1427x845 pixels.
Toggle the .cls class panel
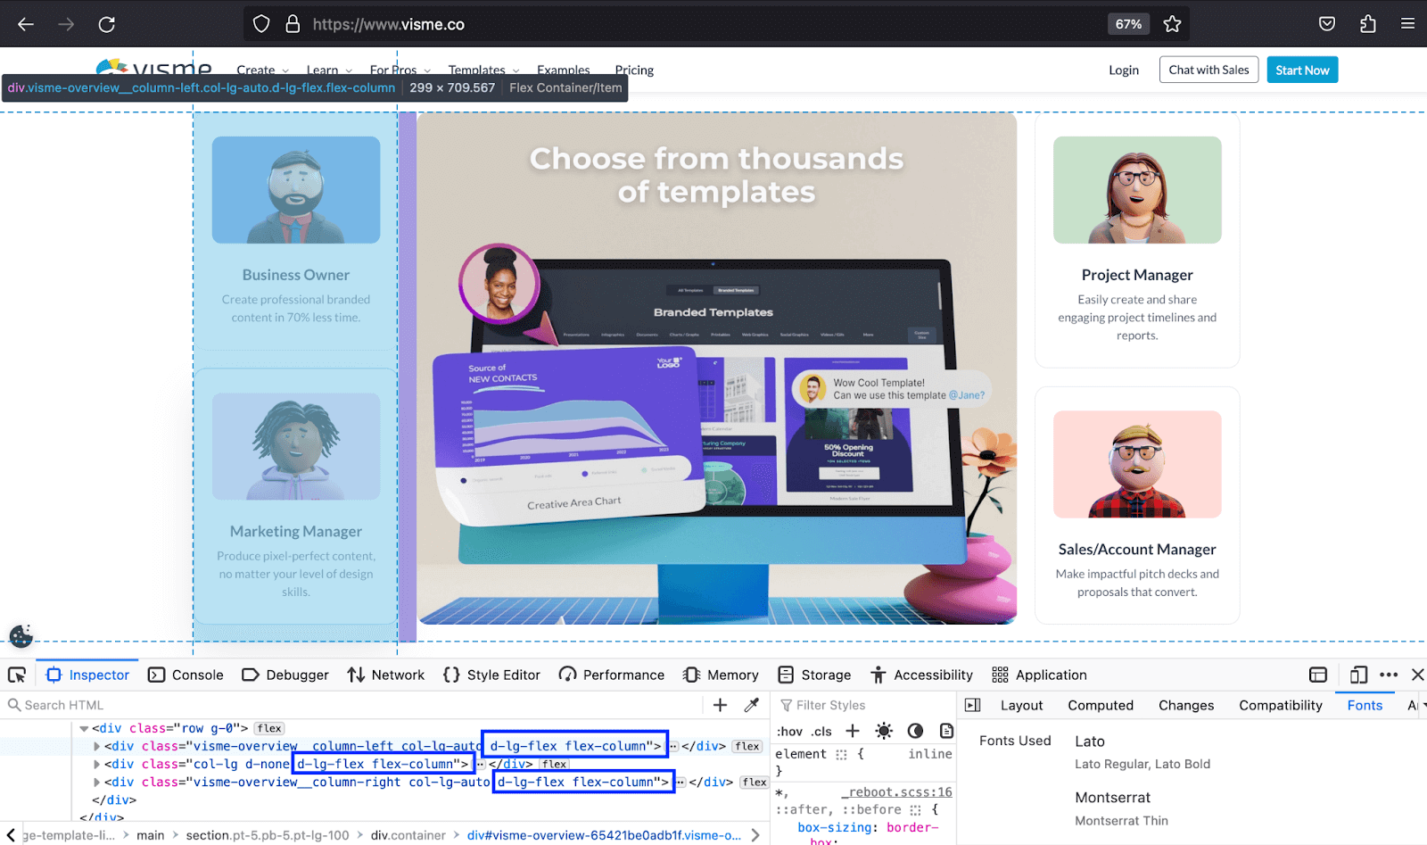[821, 731]
